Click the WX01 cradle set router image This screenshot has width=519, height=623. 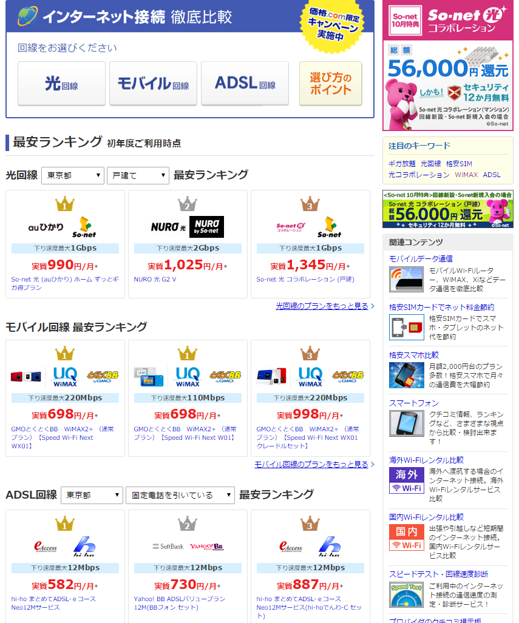(271, 376)
